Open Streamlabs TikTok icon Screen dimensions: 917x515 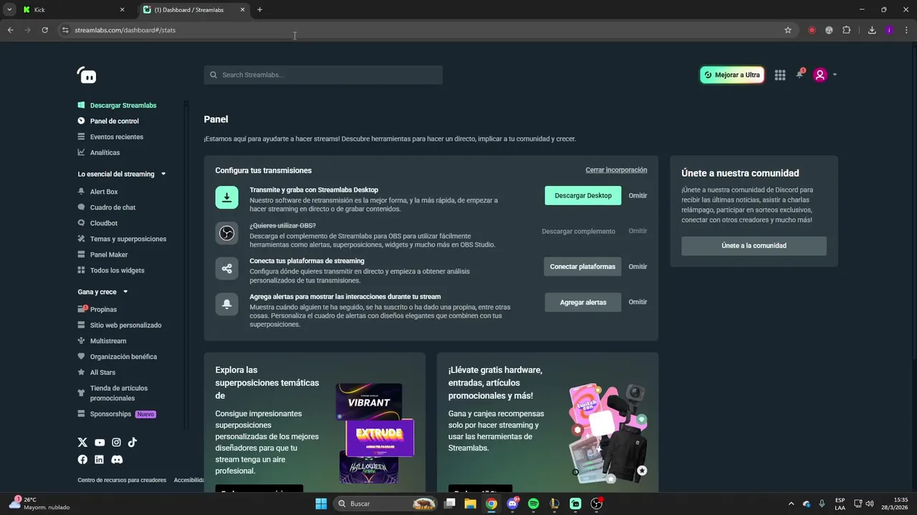tap(133, 443)
